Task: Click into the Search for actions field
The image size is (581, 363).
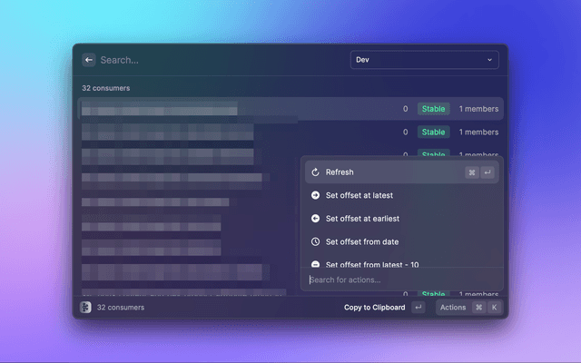Action: (399, 280)
